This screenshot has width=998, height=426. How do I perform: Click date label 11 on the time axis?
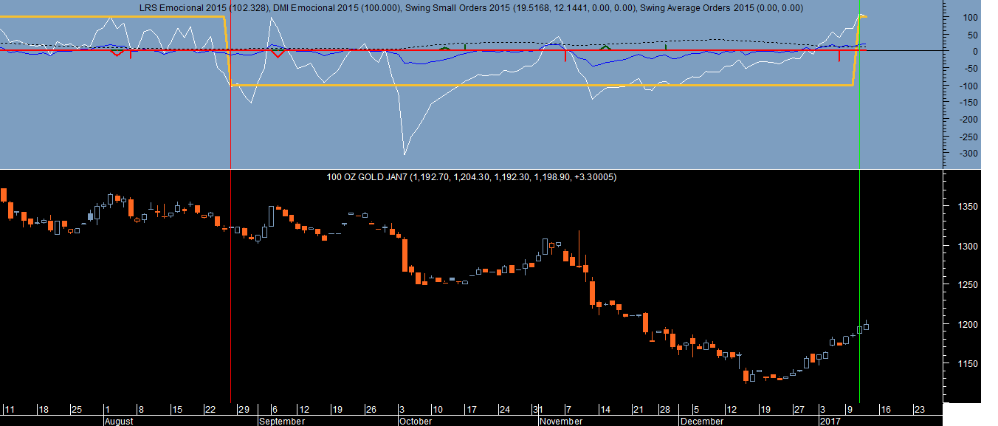point(10,410)
